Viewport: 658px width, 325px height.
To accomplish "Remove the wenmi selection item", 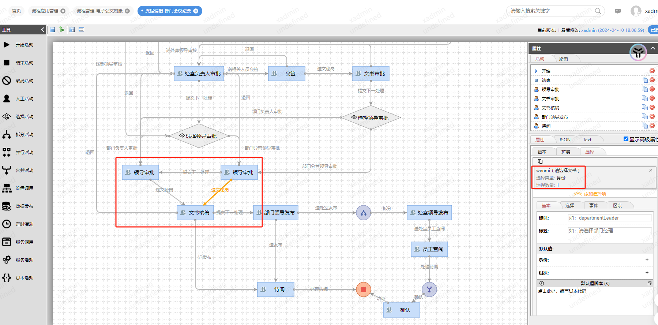I will (x=651, y=170).
